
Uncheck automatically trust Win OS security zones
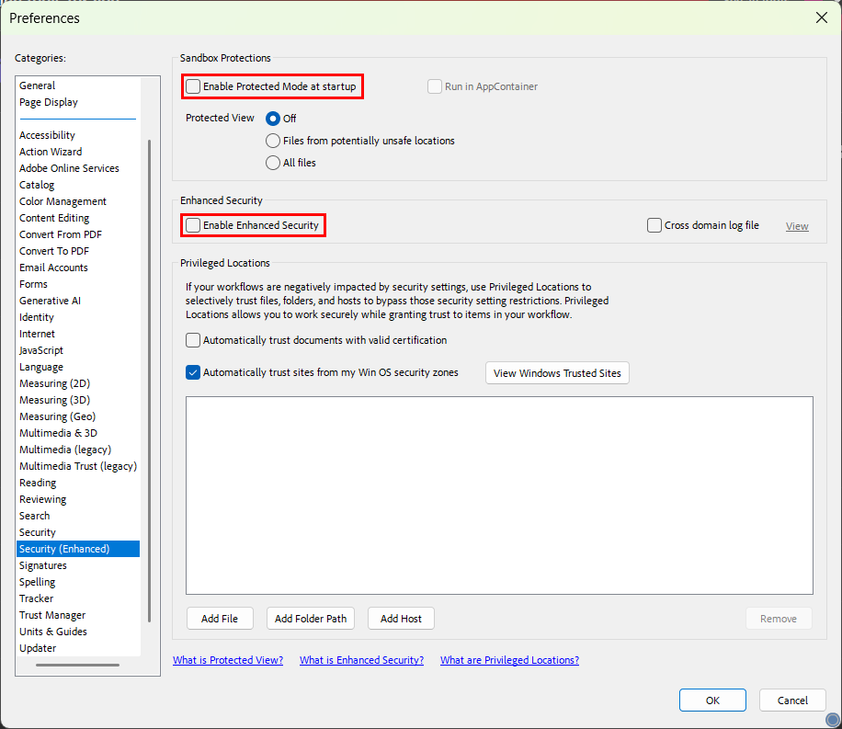(193, 372)
